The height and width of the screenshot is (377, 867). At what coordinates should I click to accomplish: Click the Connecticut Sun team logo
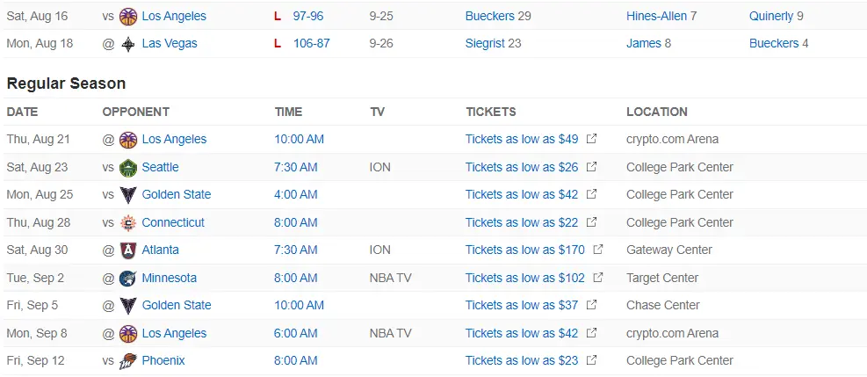click(128, 222)
